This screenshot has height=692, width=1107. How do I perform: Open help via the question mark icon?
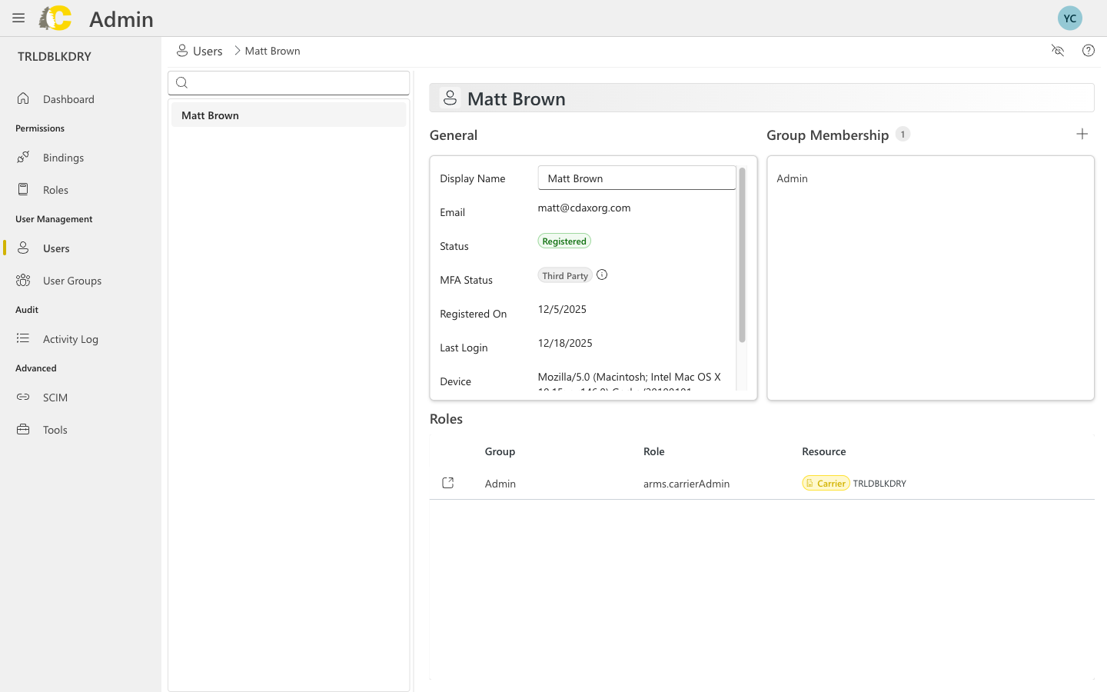point(1088,50)
